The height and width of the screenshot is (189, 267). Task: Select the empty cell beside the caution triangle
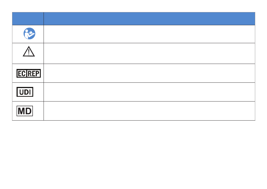[x=149, y=53]
